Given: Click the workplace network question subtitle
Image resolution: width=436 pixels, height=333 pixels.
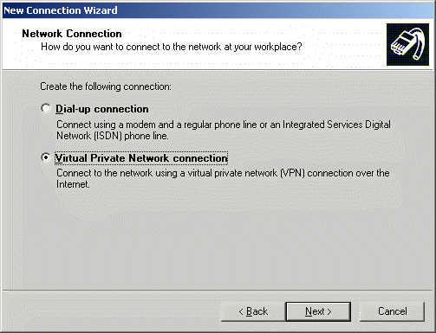Looking at the screenshot, I should [x=172, y=47].
